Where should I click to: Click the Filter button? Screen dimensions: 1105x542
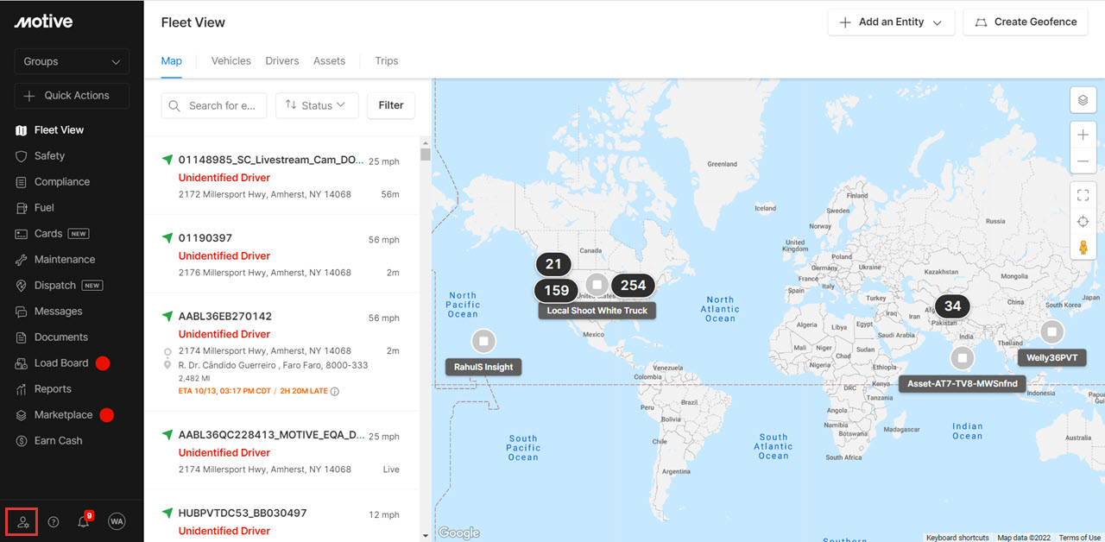click(x=391, y=105)
